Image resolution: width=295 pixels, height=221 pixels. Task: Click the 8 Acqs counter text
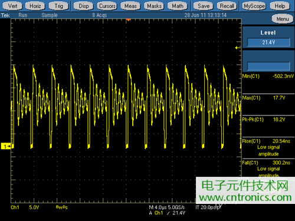tap(100, 15)
